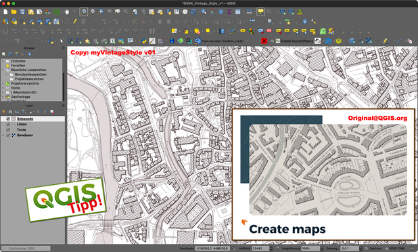
Task: Create a new project with the blank page icon
Action: click(5, 12)
